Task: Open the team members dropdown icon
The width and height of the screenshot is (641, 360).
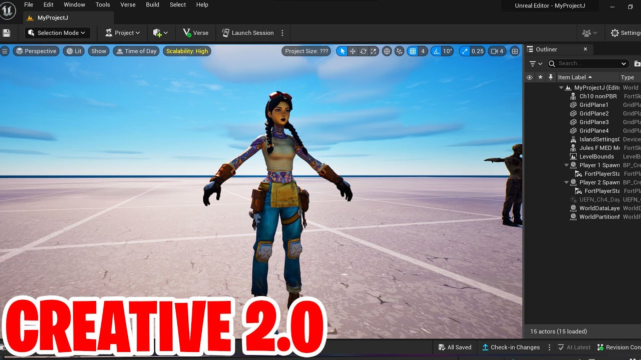Action: [x=589, y=33]
